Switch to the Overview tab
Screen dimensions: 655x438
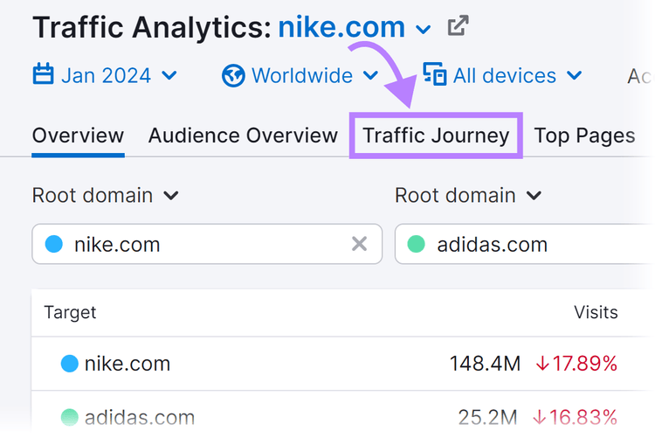coord(78,136)
